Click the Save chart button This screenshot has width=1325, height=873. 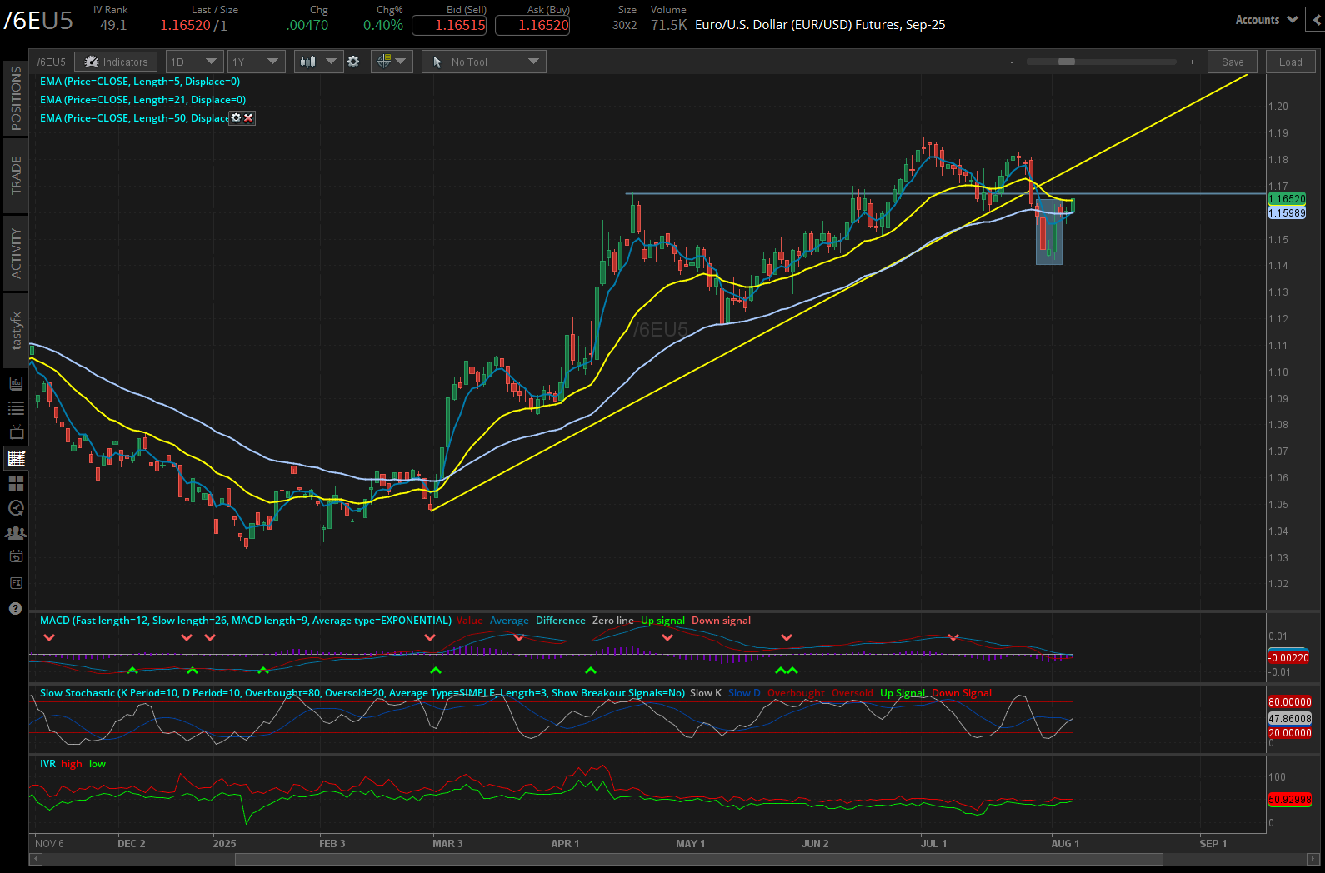1232,62
